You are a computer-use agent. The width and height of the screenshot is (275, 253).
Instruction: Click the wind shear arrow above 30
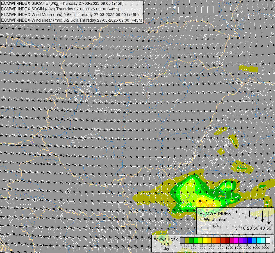coord(256,215)
